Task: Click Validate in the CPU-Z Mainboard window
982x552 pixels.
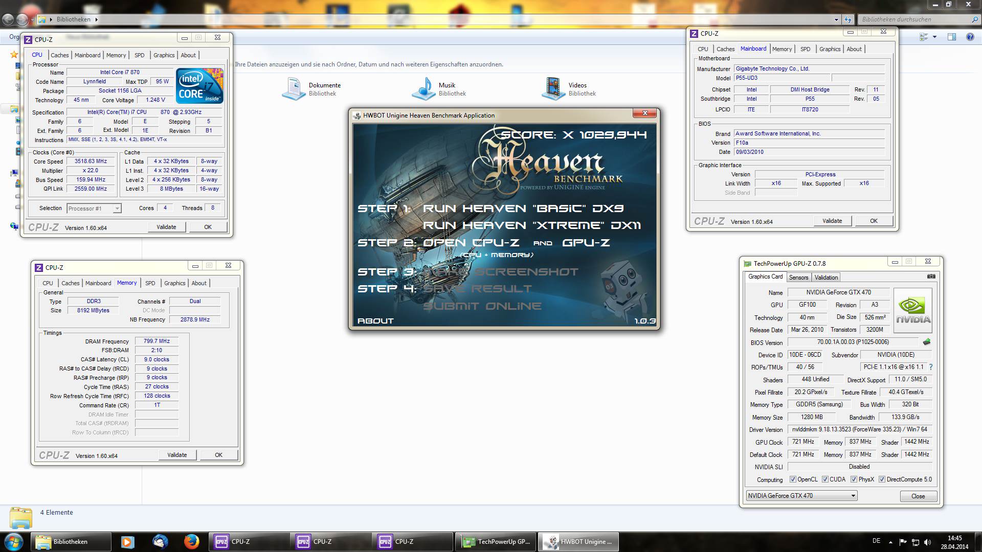Action: pos(832,221)
